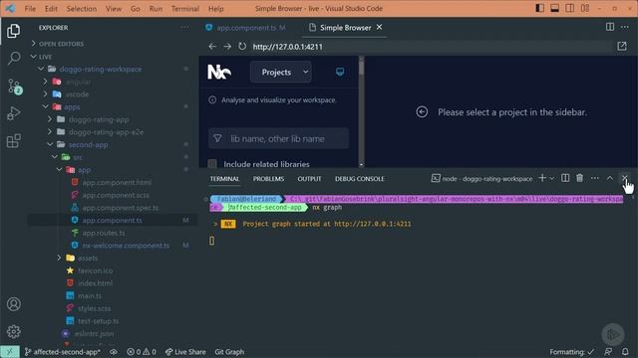The image size is (638, 358).
Task: Open editor More Actions menu
Action: [625, 27]
